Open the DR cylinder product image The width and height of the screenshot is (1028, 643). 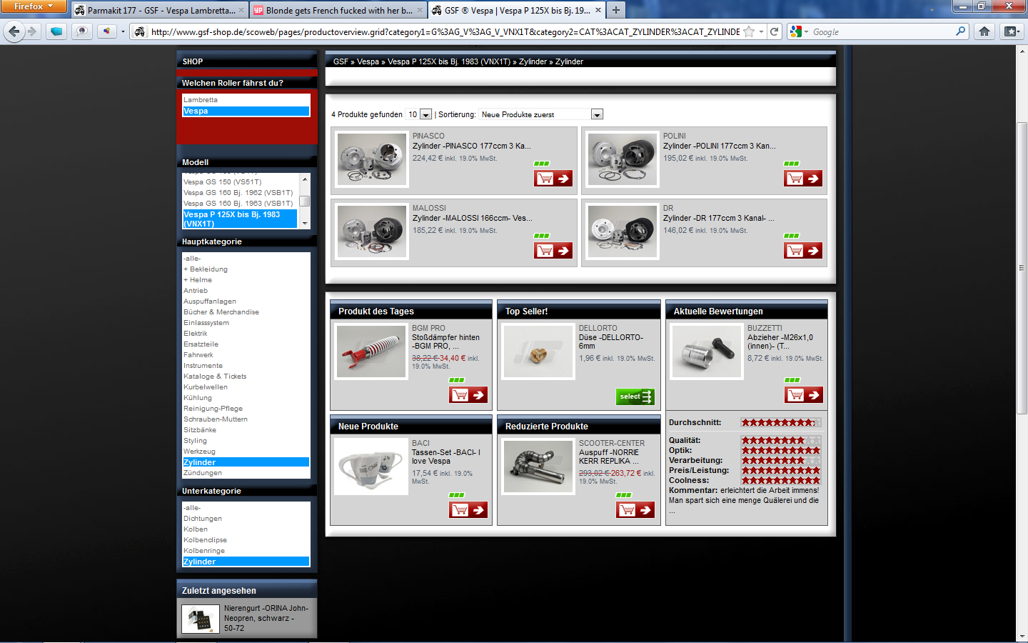pos(623,232)
